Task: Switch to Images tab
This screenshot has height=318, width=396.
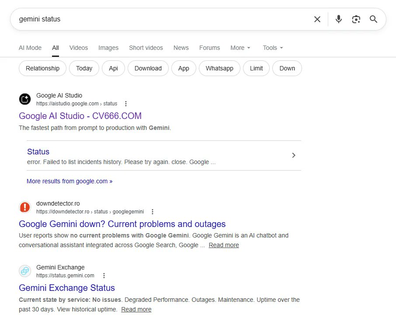Action: click(x=108, y=48)
